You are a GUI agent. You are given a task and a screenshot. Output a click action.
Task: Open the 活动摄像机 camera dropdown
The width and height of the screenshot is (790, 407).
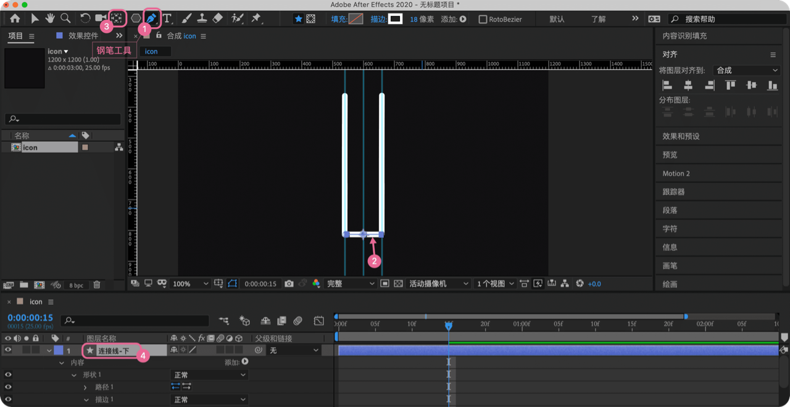439,284
